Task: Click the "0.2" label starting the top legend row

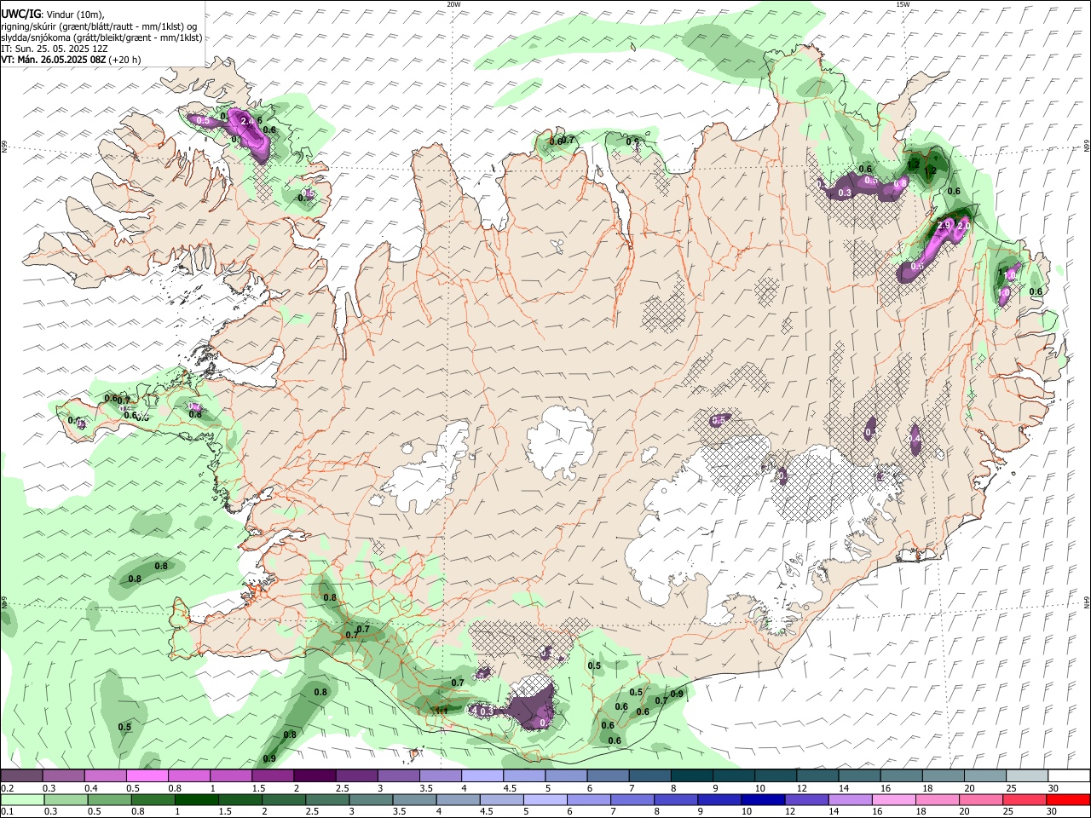Action: point(7,789)
